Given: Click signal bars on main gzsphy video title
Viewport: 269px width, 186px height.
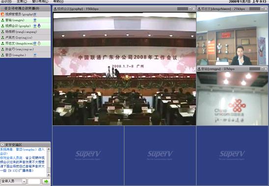Looking at the screenshot, I should [x=183, y=9].
